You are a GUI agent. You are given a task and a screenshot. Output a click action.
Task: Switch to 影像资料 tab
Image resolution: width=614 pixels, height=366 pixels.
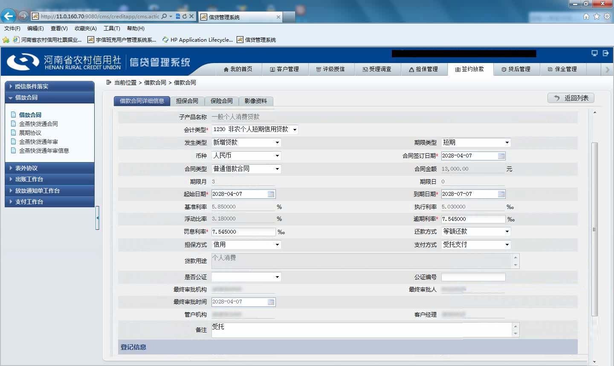256,101
